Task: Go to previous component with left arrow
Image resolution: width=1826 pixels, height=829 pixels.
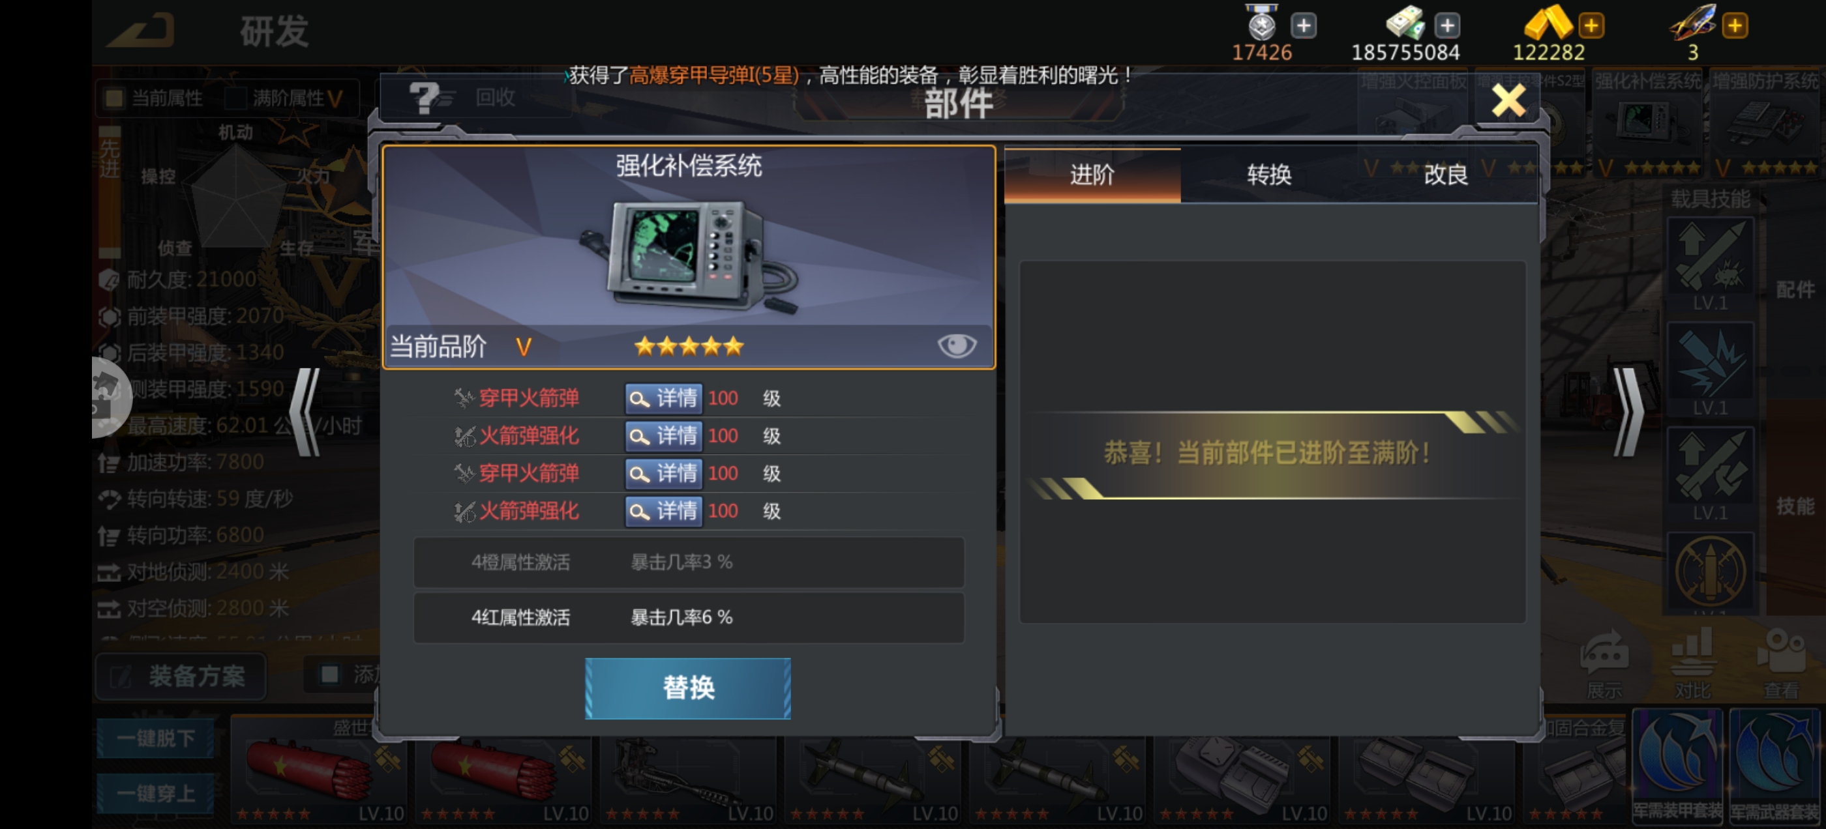Action: (305, 412)
